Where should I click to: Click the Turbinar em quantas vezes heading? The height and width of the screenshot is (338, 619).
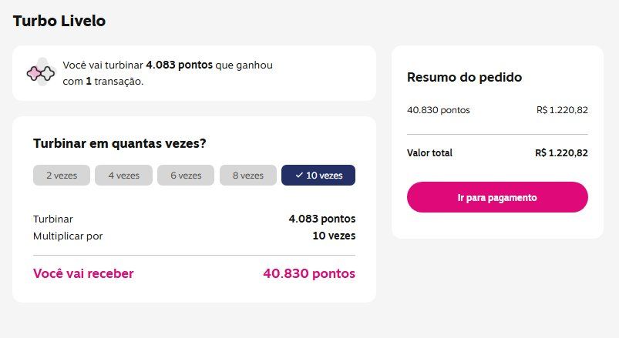119,143
